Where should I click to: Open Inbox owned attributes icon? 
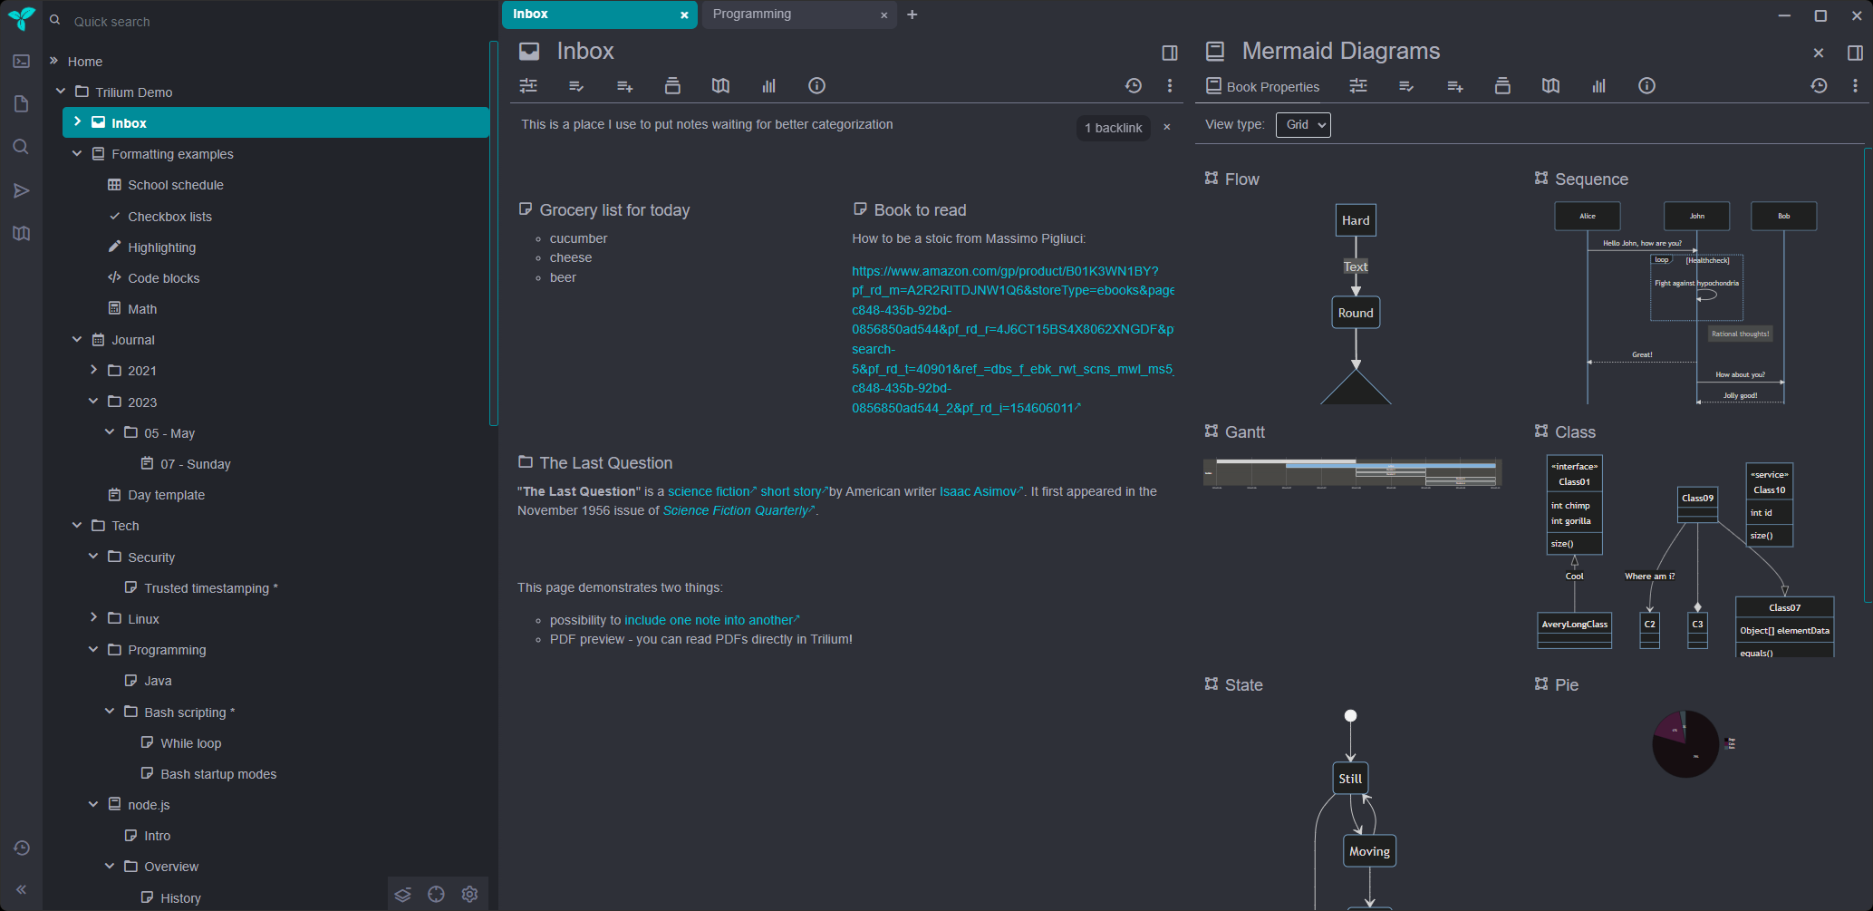point(576,86)
